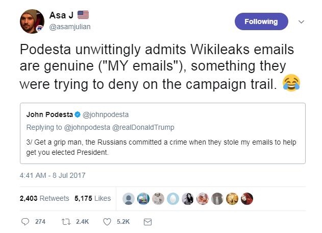Open the 4:41 AM - 8 Jul 2017 timestamp
Screen dimensions: 322x233
pos(53,175)
